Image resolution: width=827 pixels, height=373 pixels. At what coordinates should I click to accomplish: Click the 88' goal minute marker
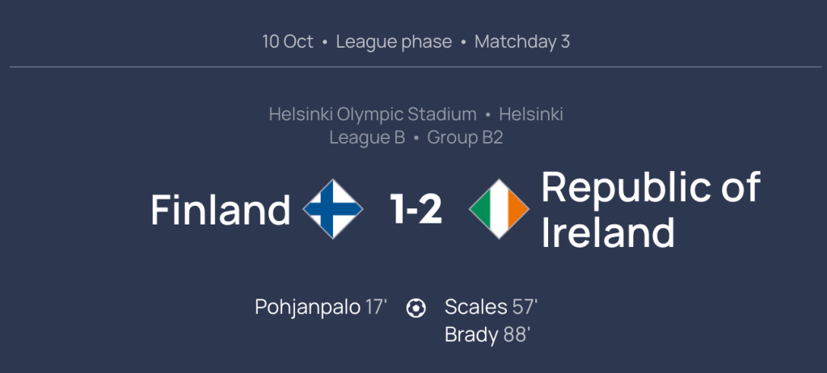click(517, 335)
